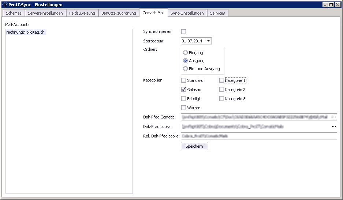343x200 pixels.
Task: Click browse ellipsis for Dok-Pfad cobra
Action: tap(333, 127)
